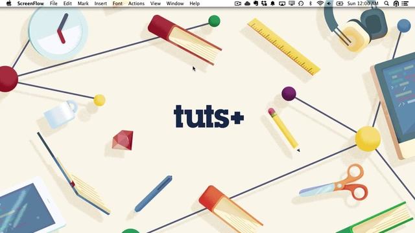Open the AirPlay mirroring menu

(x=282, y=3)
